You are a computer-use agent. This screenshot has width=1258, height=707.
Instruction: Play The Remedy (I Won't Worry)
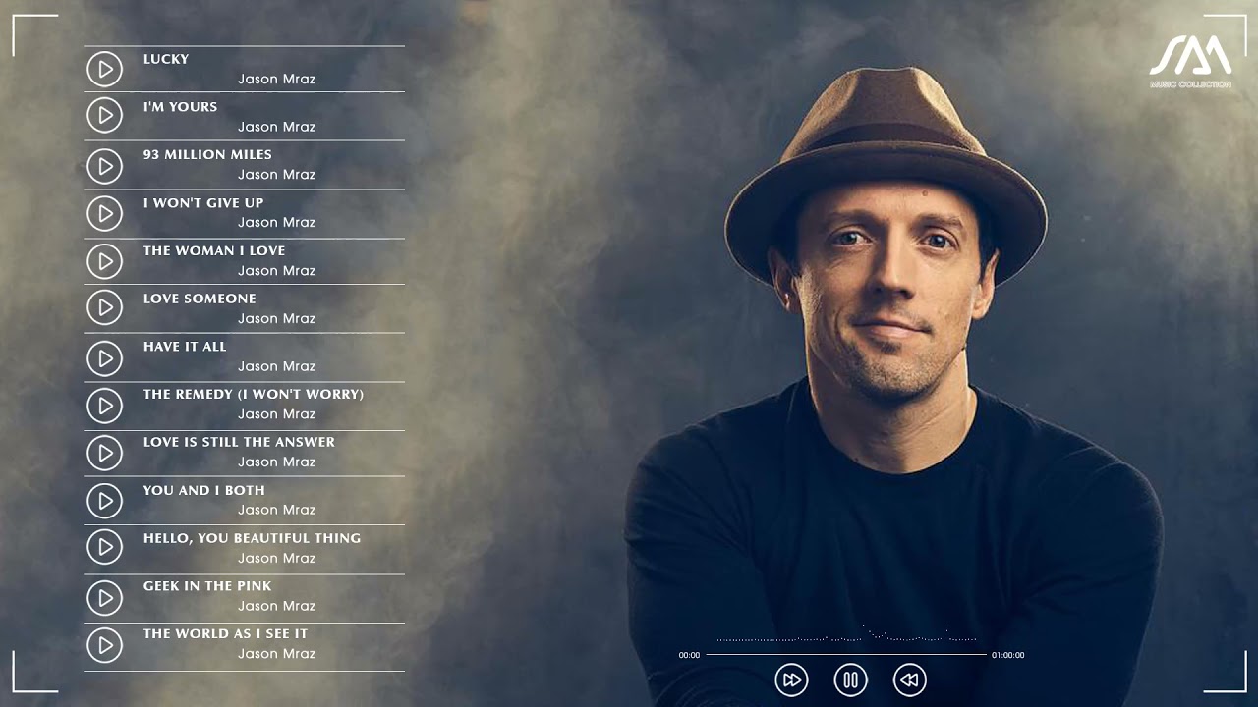(104, 406)
